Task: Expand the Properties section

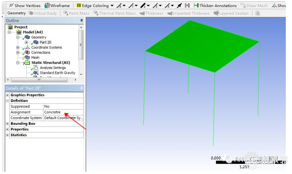Action: click(x=7, y=129)
